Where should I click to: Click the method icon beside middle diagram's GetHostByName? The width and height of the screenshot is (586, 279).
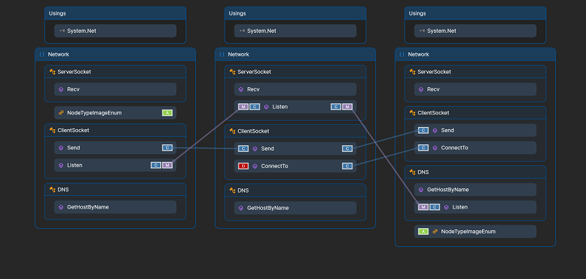pos(241,208)
